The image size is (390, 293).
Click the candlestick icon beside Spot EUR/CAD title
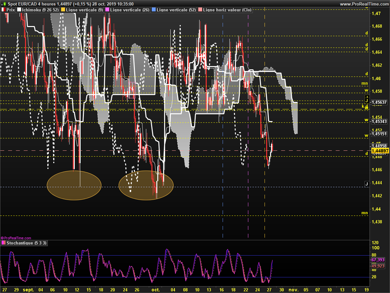(4, 4)
